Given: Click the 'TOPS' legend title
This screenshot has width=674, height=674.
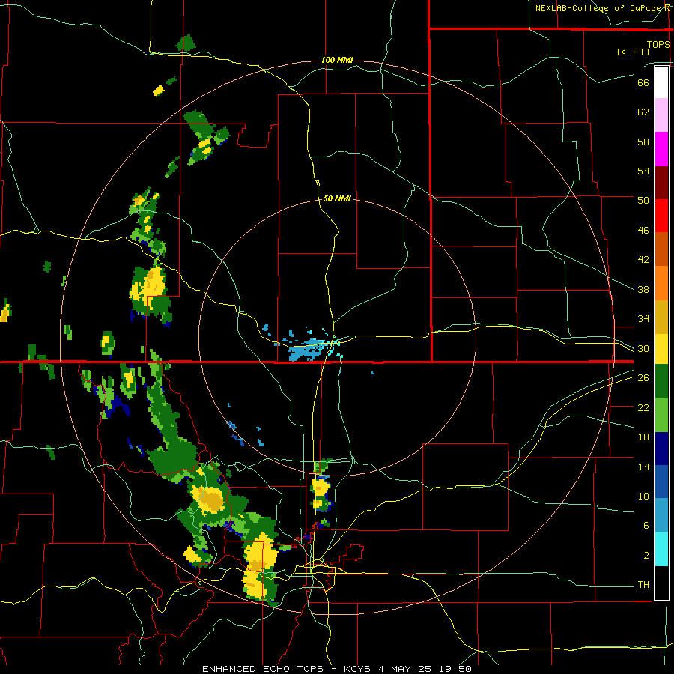Looking at the screenshot, I should pos(658,44).
